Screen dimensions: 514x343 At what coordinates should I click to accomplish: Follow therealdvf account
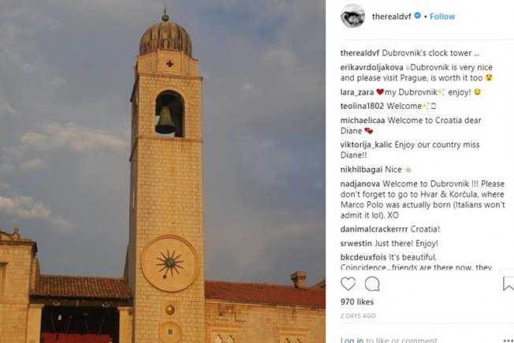point(442,17)
